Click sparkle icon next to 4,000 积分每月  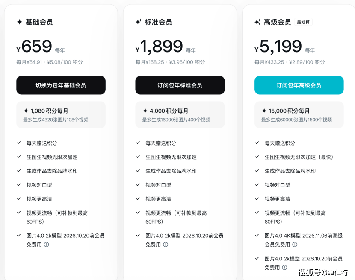click(x=145, y=111)
